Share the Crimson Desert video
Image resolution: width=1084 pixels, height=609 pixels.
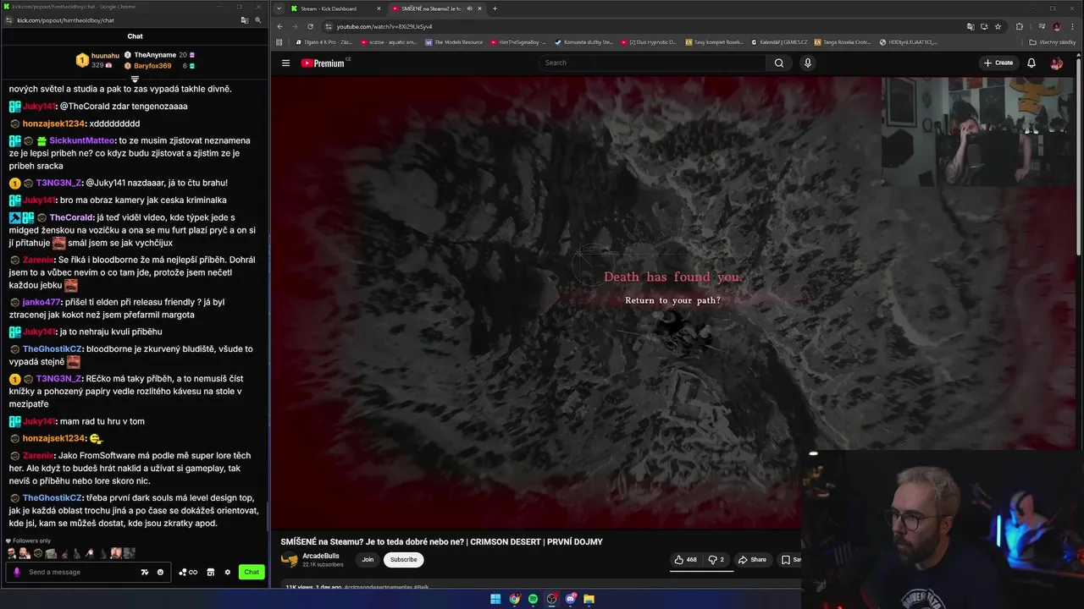point(752,559)
